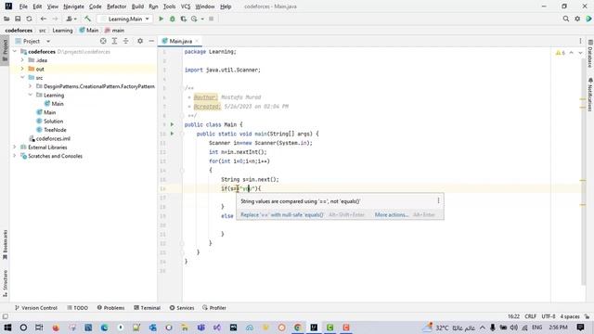This screenshot has height=334, width=594.
Task: Click Replace '==' with null-safe 'equals()' link
Action: tap(282, 214)
